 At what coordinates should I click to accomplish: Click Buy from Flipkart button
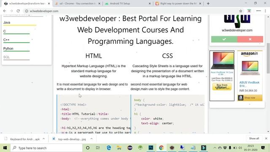(222, 87)
